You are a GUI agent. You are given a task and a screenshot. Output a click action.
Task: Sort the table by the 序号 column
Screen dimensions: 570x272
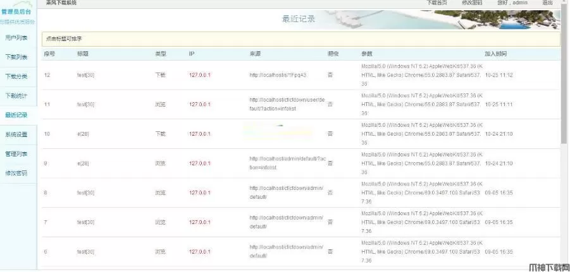(x=49, y=54)
